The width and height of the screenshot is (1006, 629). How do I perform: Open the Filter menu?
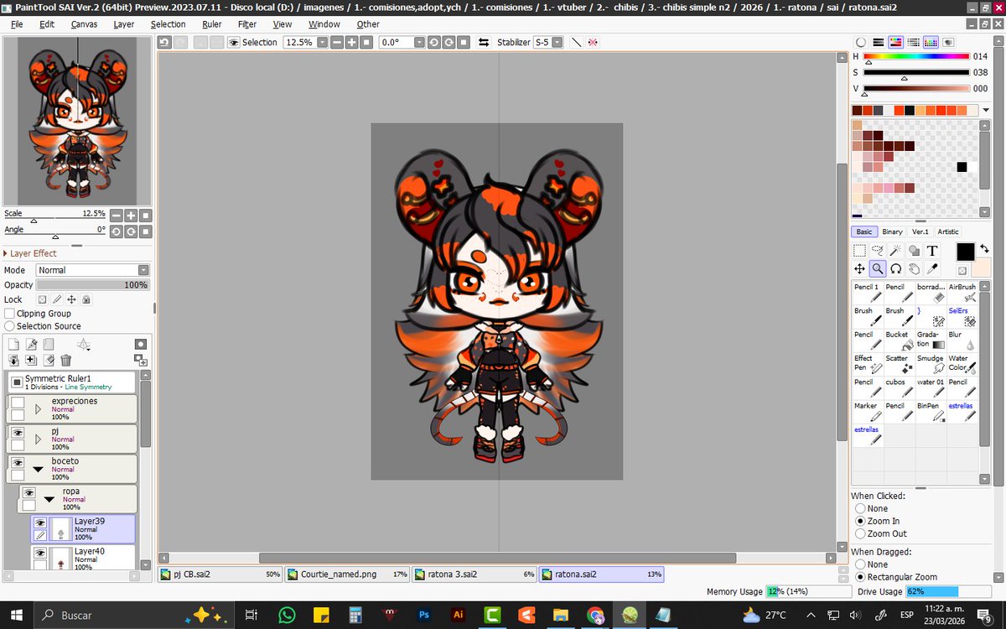point(247,24)
